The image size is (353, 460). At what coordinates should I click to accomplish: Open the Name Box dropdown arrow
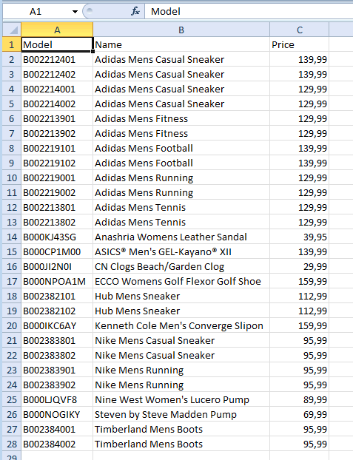(x=75, y=12)
